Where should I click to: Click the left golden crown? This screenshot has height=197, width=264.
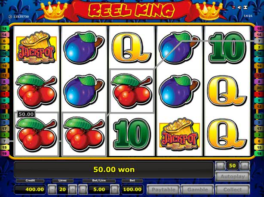click(54, 10)
